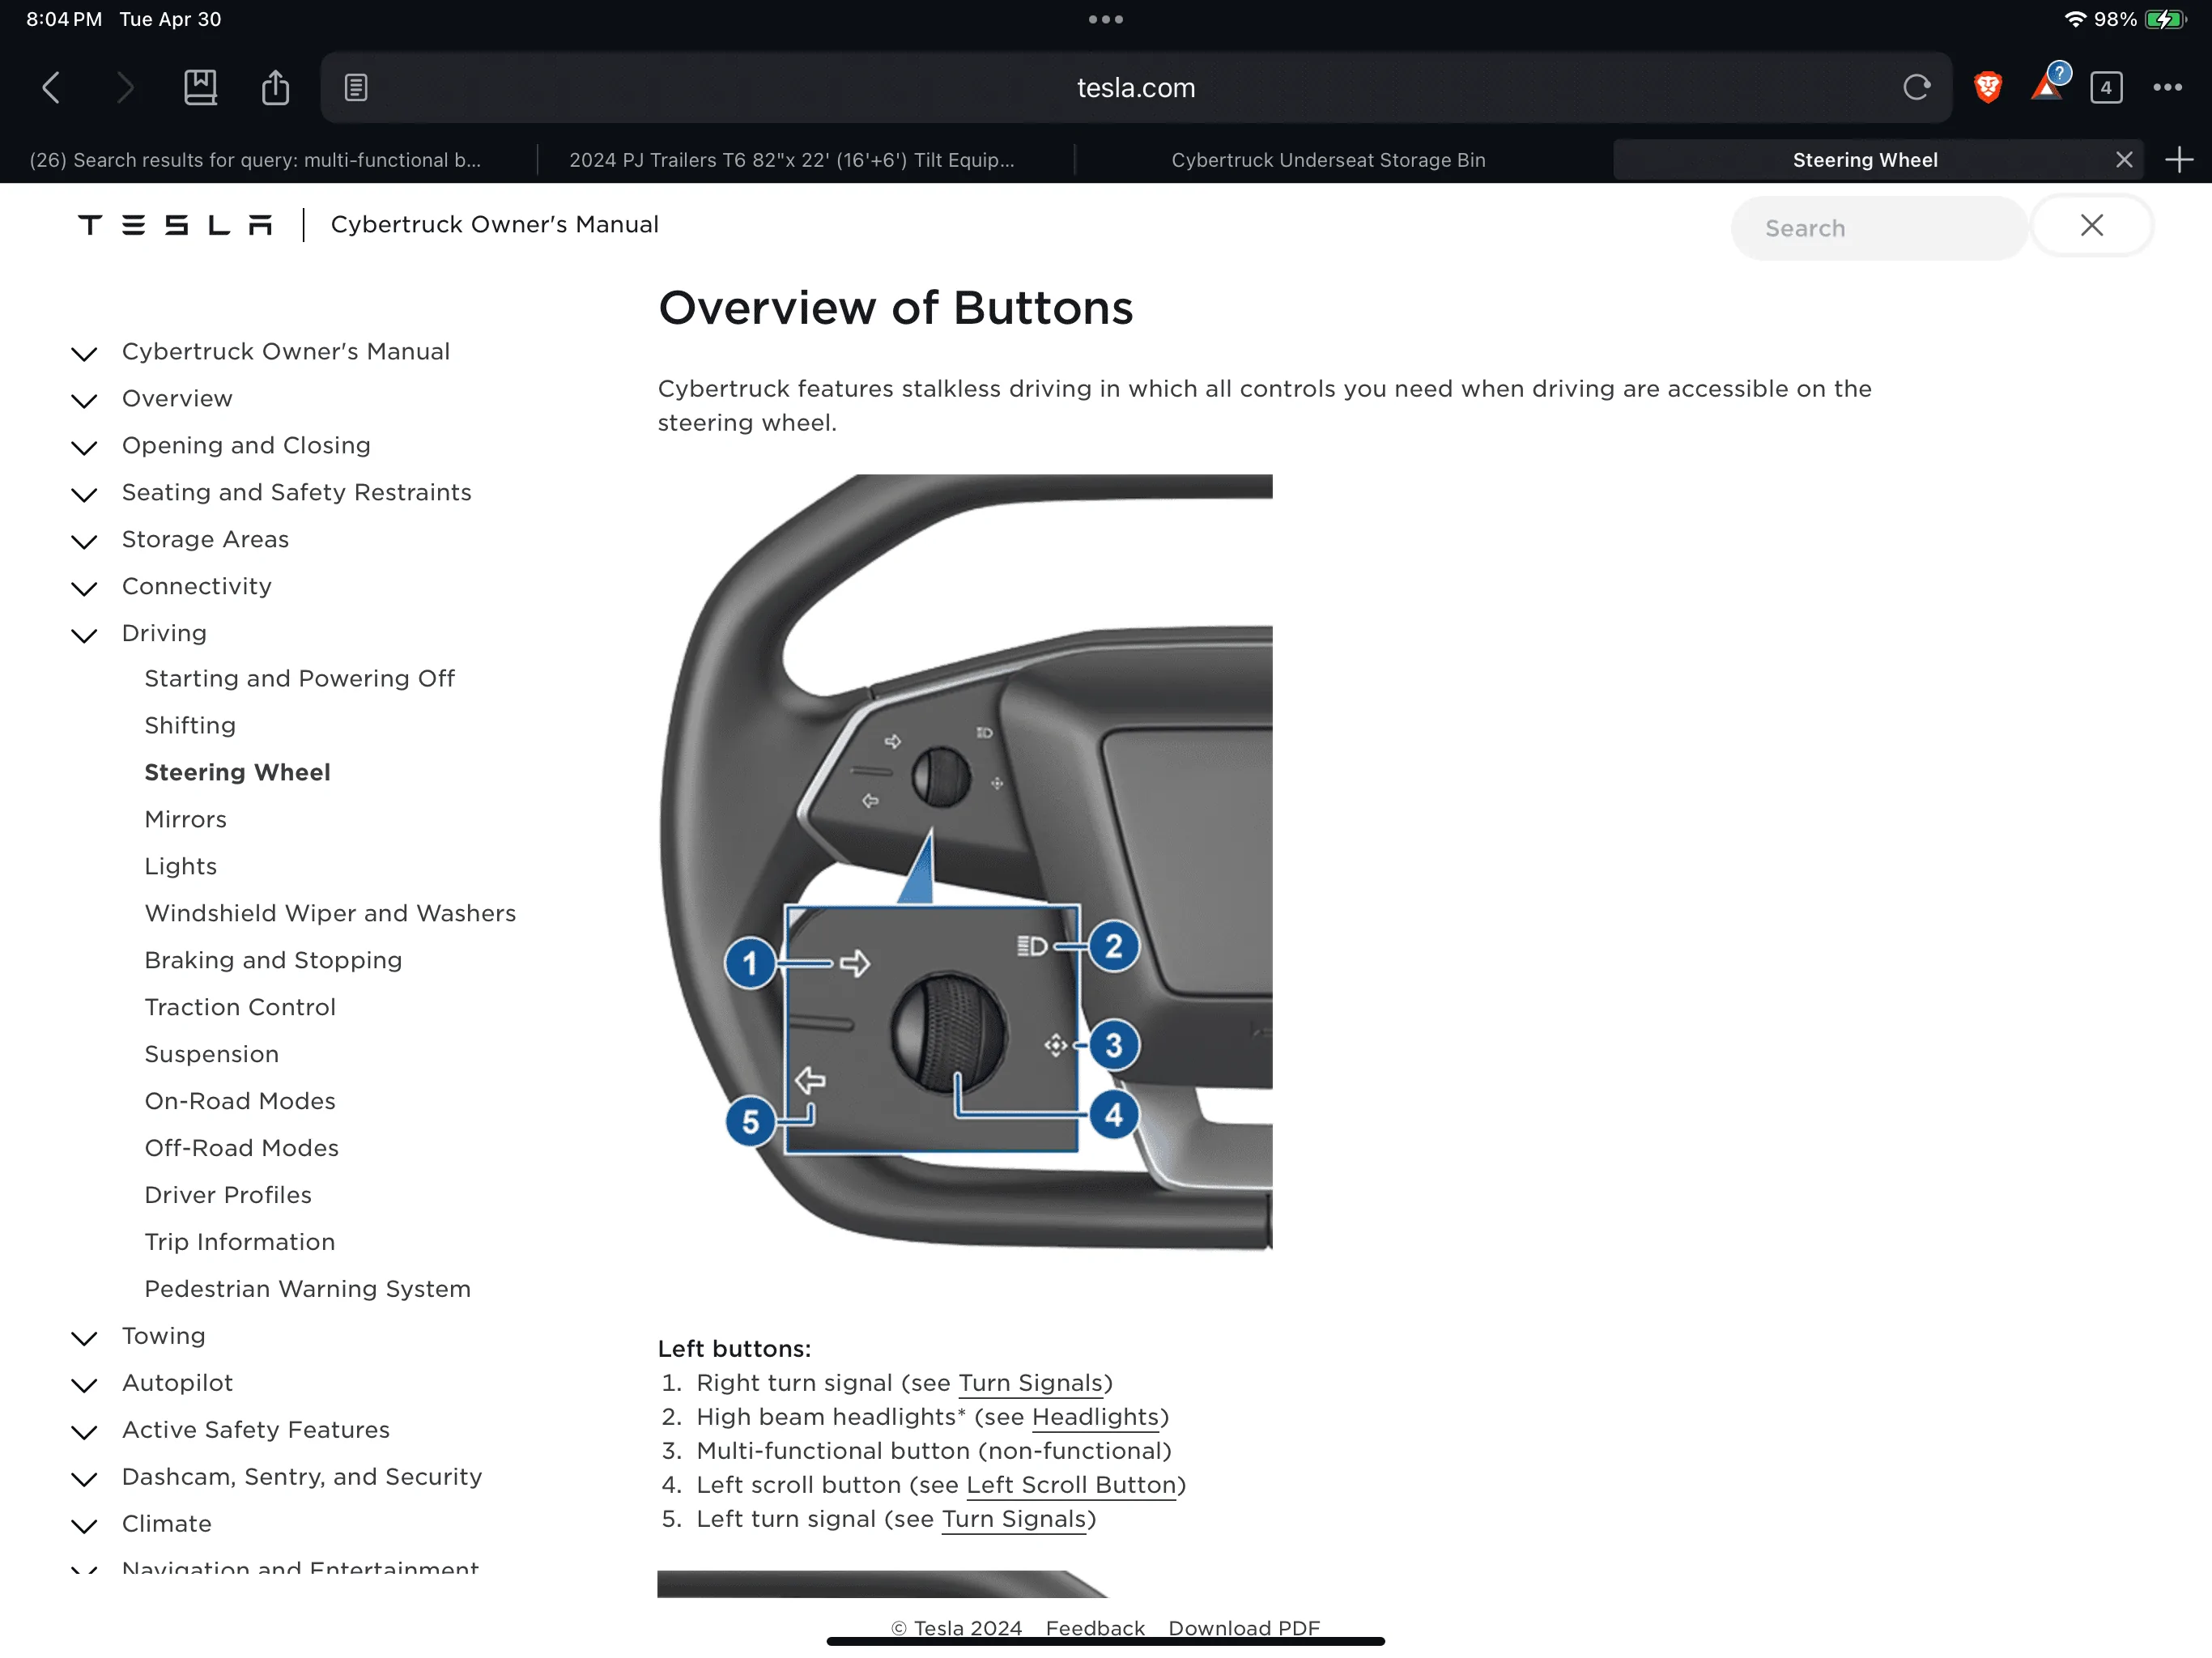2212x1658 pixels.
Task: Open the Shifting page
Action: pyautogui.click(x=190, y=725)
